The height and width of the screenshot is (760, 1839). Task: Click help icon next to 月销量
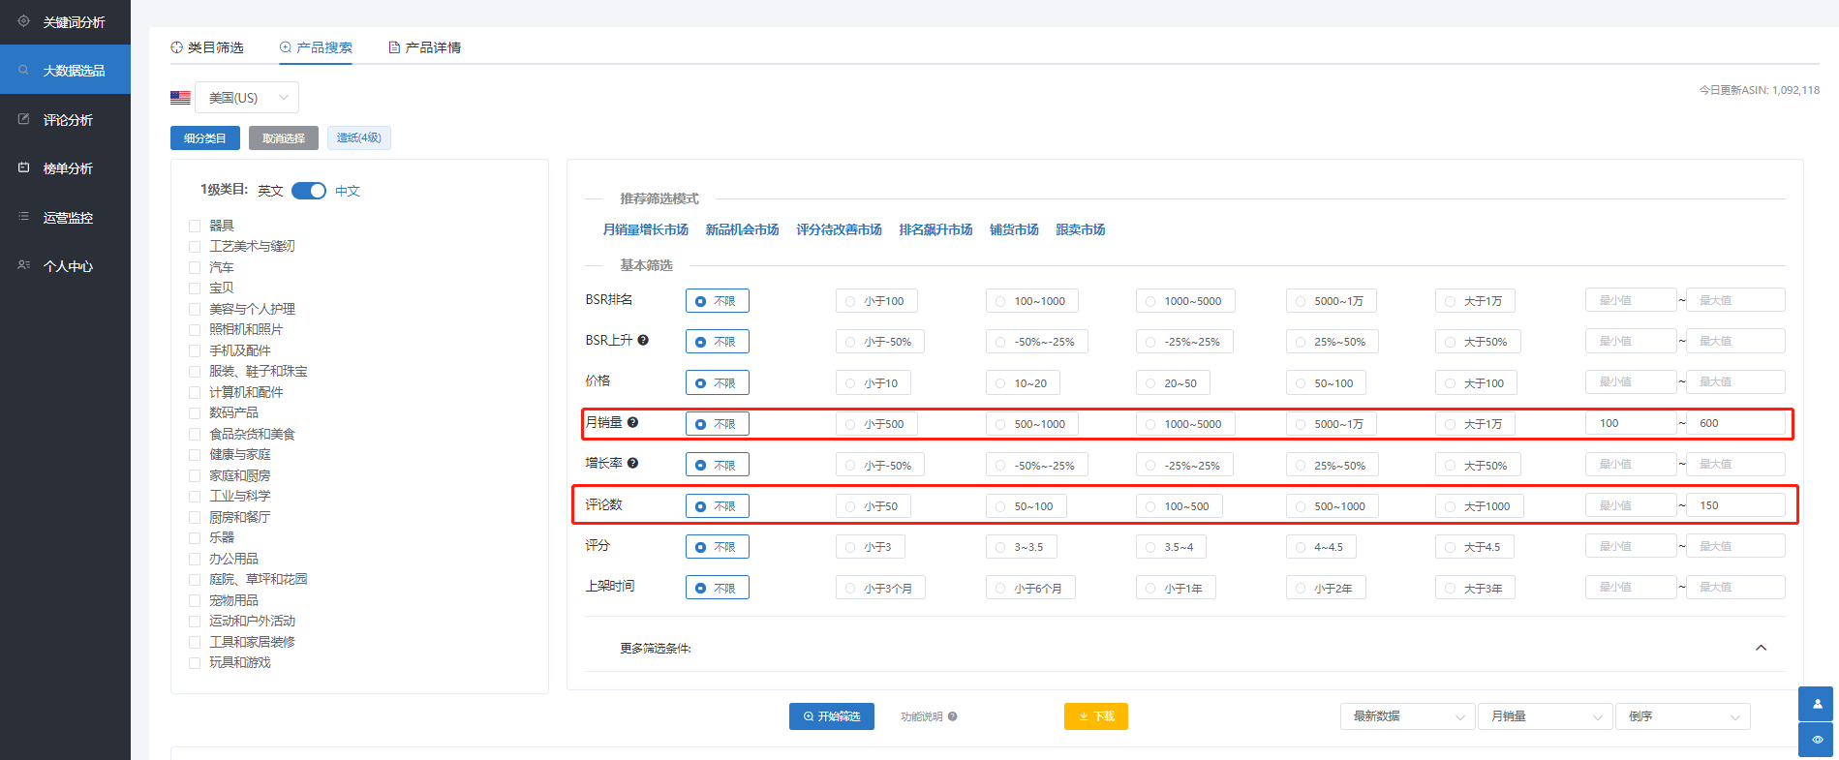[x=632, y=422]
